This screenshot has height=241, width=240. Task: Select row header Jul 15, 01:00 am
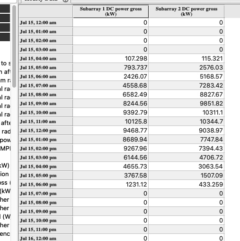click(46, 32)
